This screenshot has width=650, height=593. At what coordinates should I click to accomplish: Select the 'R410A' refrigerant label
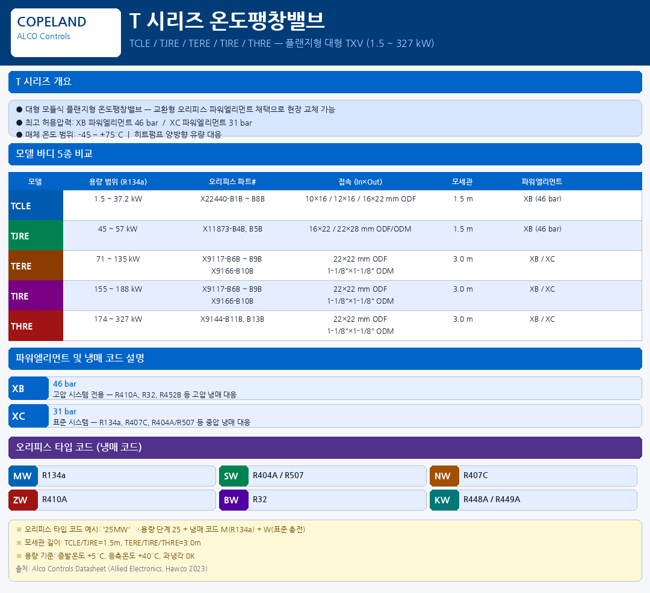tap(55, 499)
